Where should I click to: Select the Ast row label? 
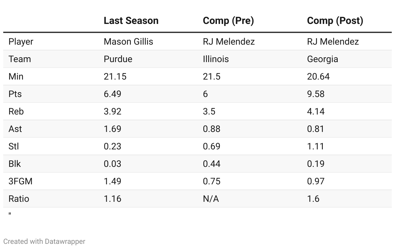point(15,129)
